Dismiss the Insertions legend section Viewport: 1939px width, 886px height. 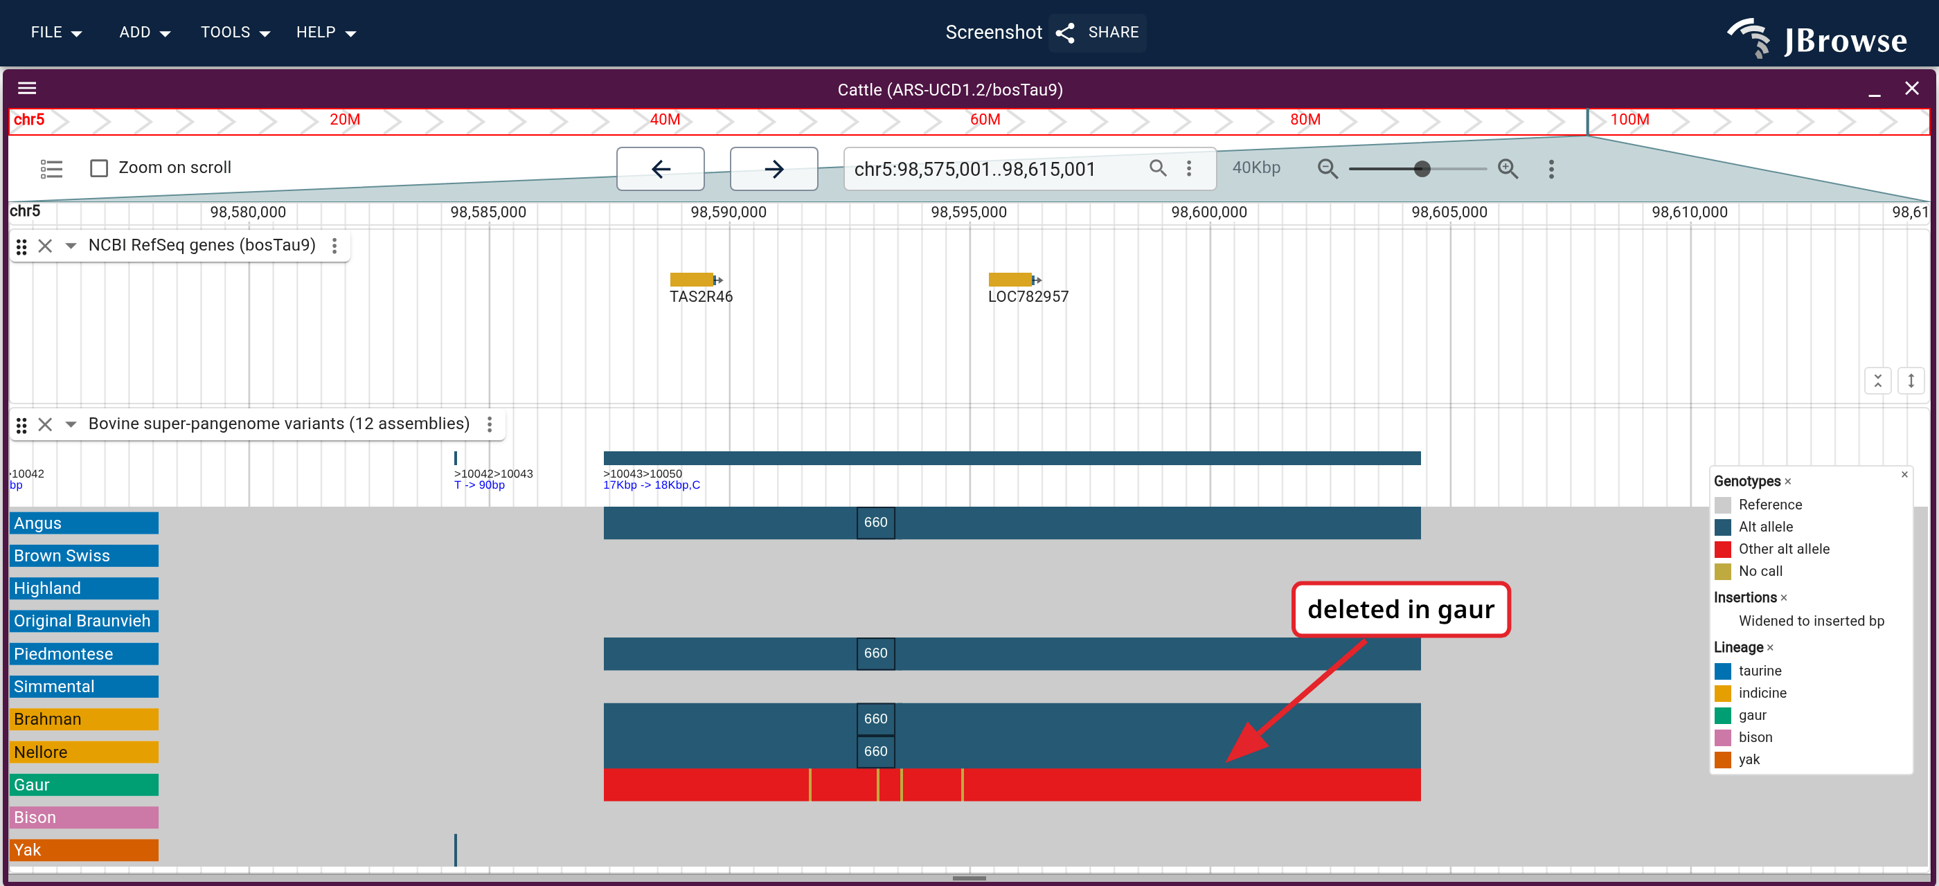(1783, 599)
